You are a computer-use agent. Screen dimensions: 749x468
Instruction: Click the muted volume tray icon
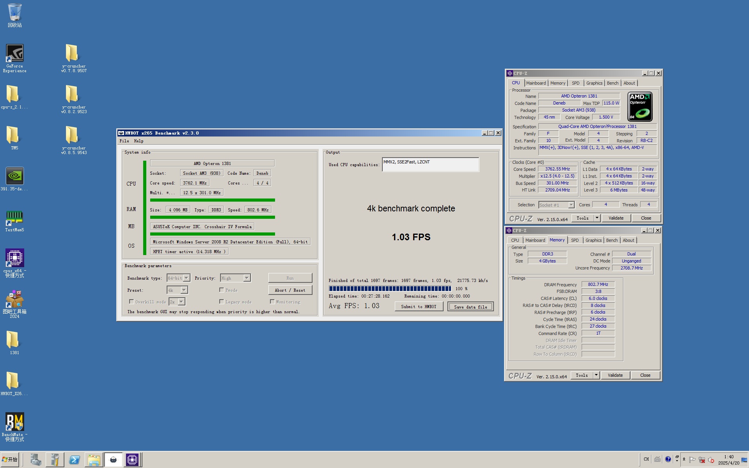[x=711, y=460]
